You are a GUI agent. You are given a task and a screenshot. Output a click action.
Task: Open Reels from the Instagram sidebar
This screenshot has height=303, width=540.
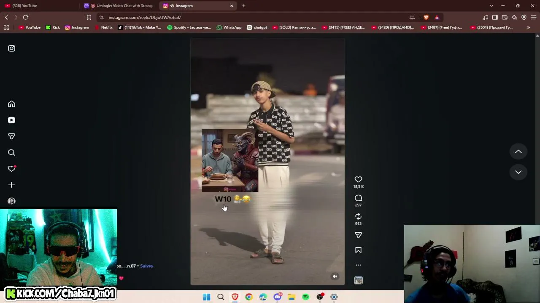click(x=11, y=120)
